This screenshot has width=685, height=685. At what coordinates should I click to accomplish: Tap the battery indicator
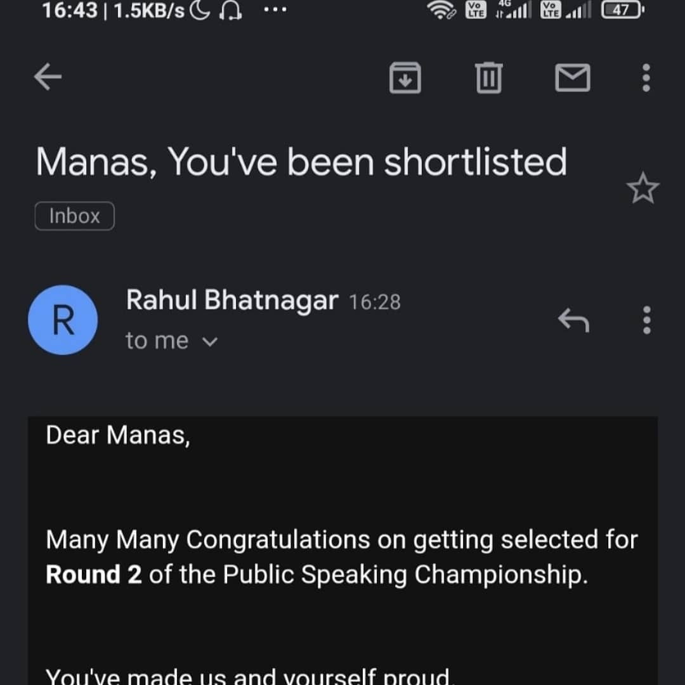[623, 10]
